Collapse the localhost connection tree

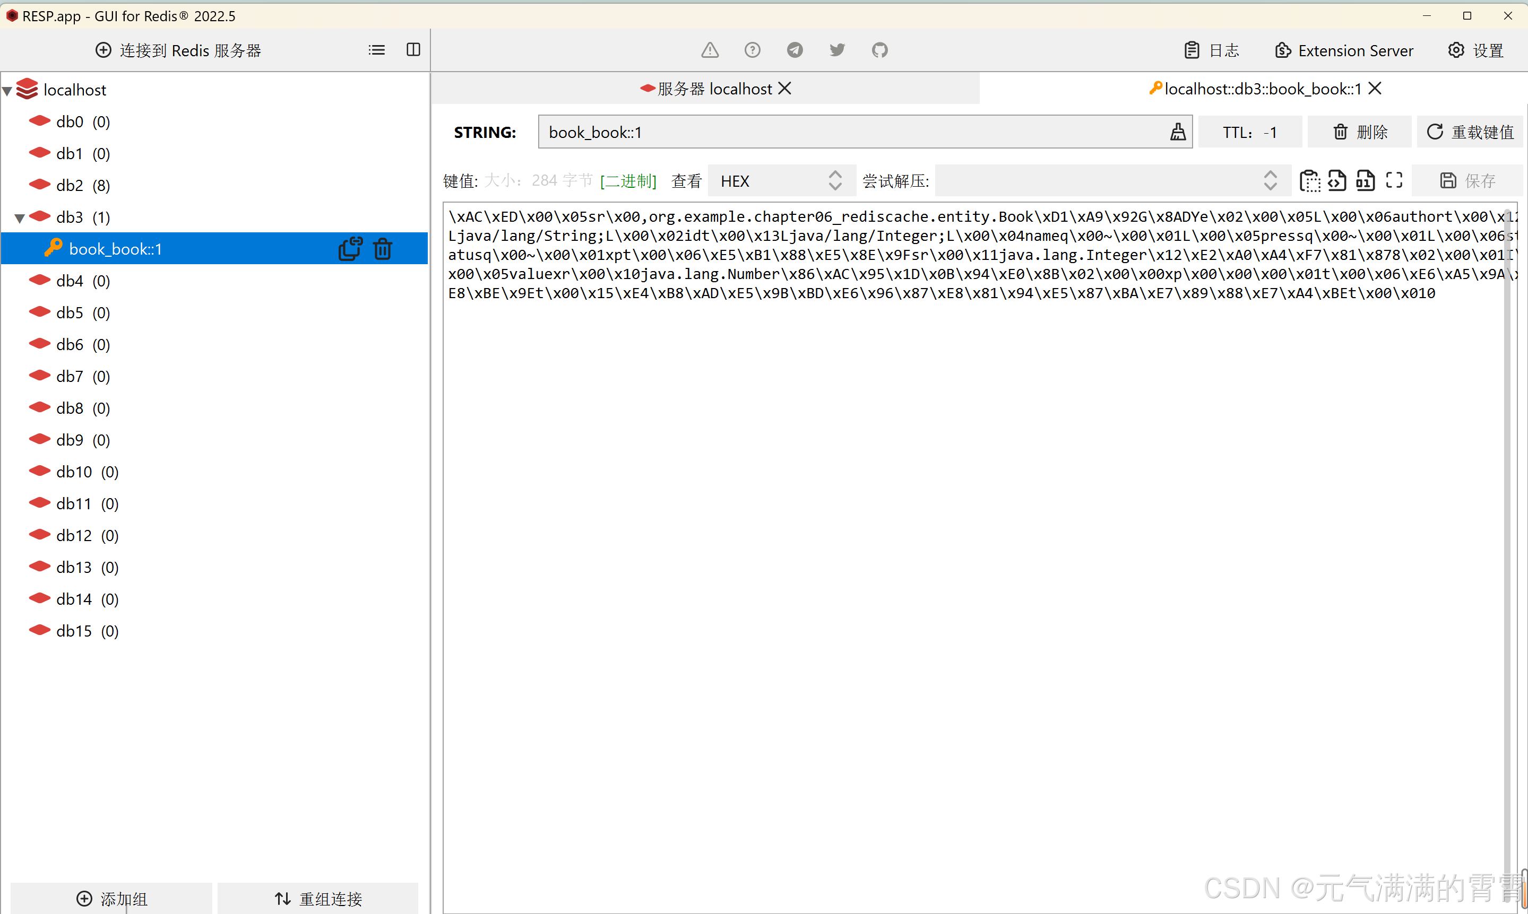pyautogui.click(x=7, y=91)
